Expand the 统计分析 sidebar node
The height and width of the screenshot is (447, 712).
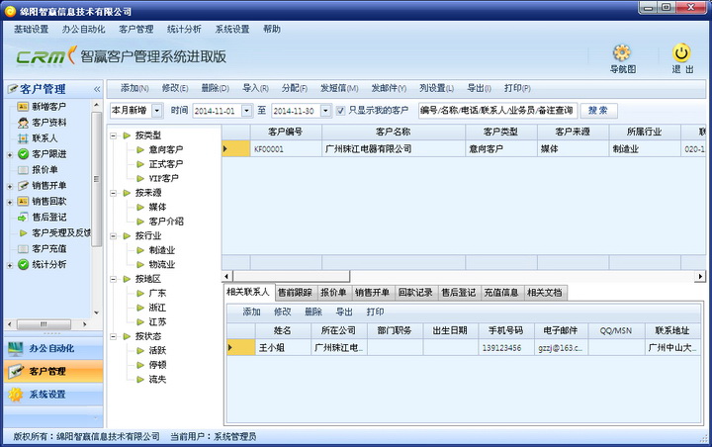coord(10,265)
